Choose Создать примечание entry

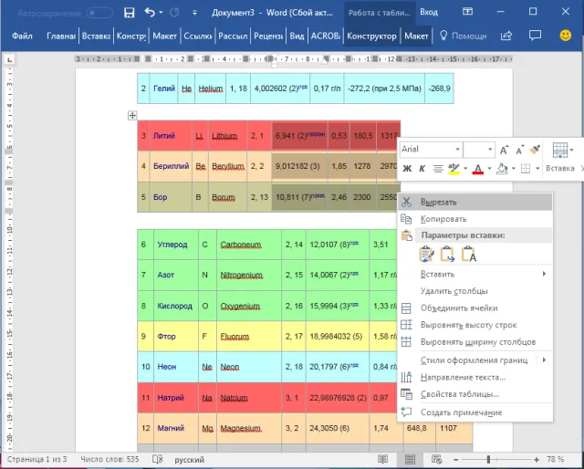[475, 412]
